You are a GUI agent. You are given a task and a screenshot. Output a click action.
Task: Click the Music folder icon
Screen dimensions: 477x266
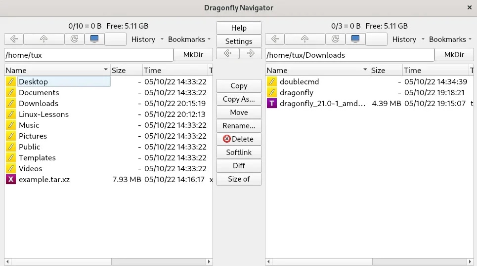pyautogui.click(x=11, y=125)
